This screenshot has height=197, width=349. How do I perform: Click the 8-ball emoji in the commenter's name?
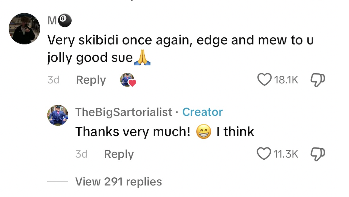pos(65,21)
